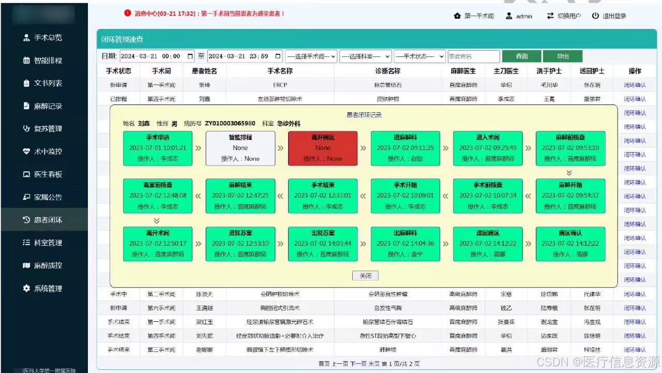Screen dimensions: 662x373
Task: Click the 系统管理 gear icon
Action: [26, 288]
